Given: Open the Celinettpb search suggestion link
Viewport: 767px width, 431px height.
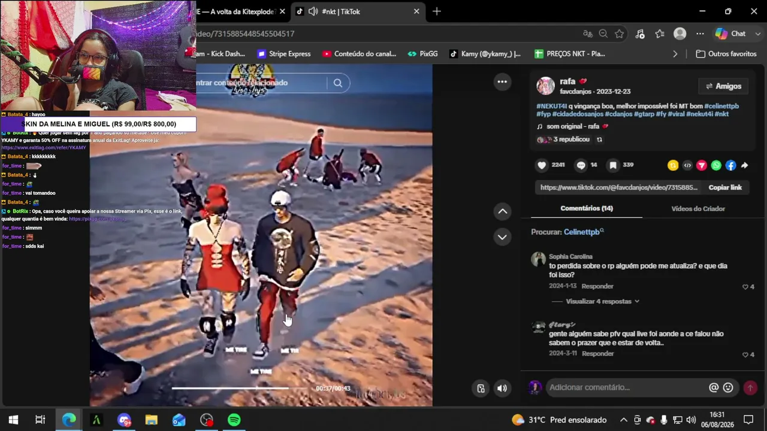Looking at the screenshot, I should tap(584, 232).
